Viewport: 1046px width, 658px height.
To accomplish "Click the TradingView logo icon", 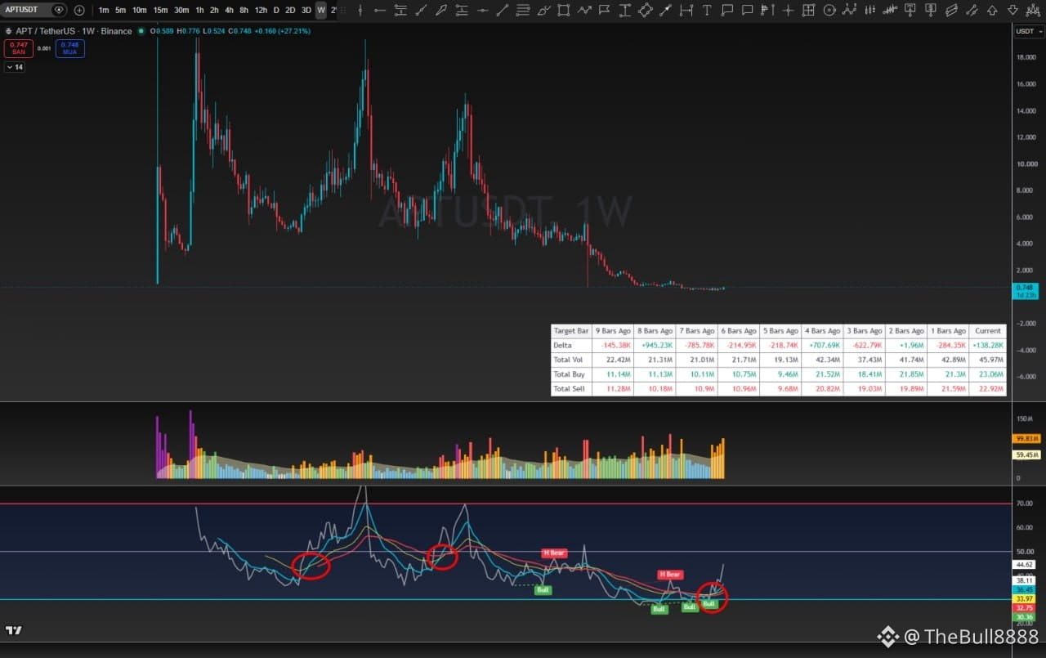I will pos(13,630).
